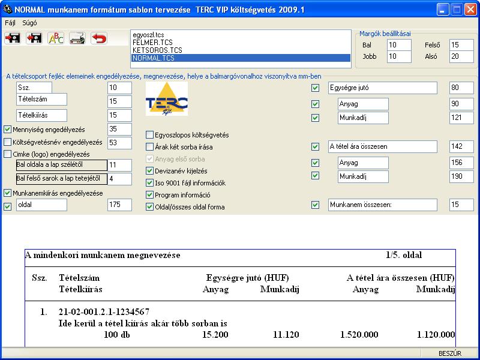Screen dimensions: 480x360
Task: Click the TERC logo image
Action: pos(167,98)
